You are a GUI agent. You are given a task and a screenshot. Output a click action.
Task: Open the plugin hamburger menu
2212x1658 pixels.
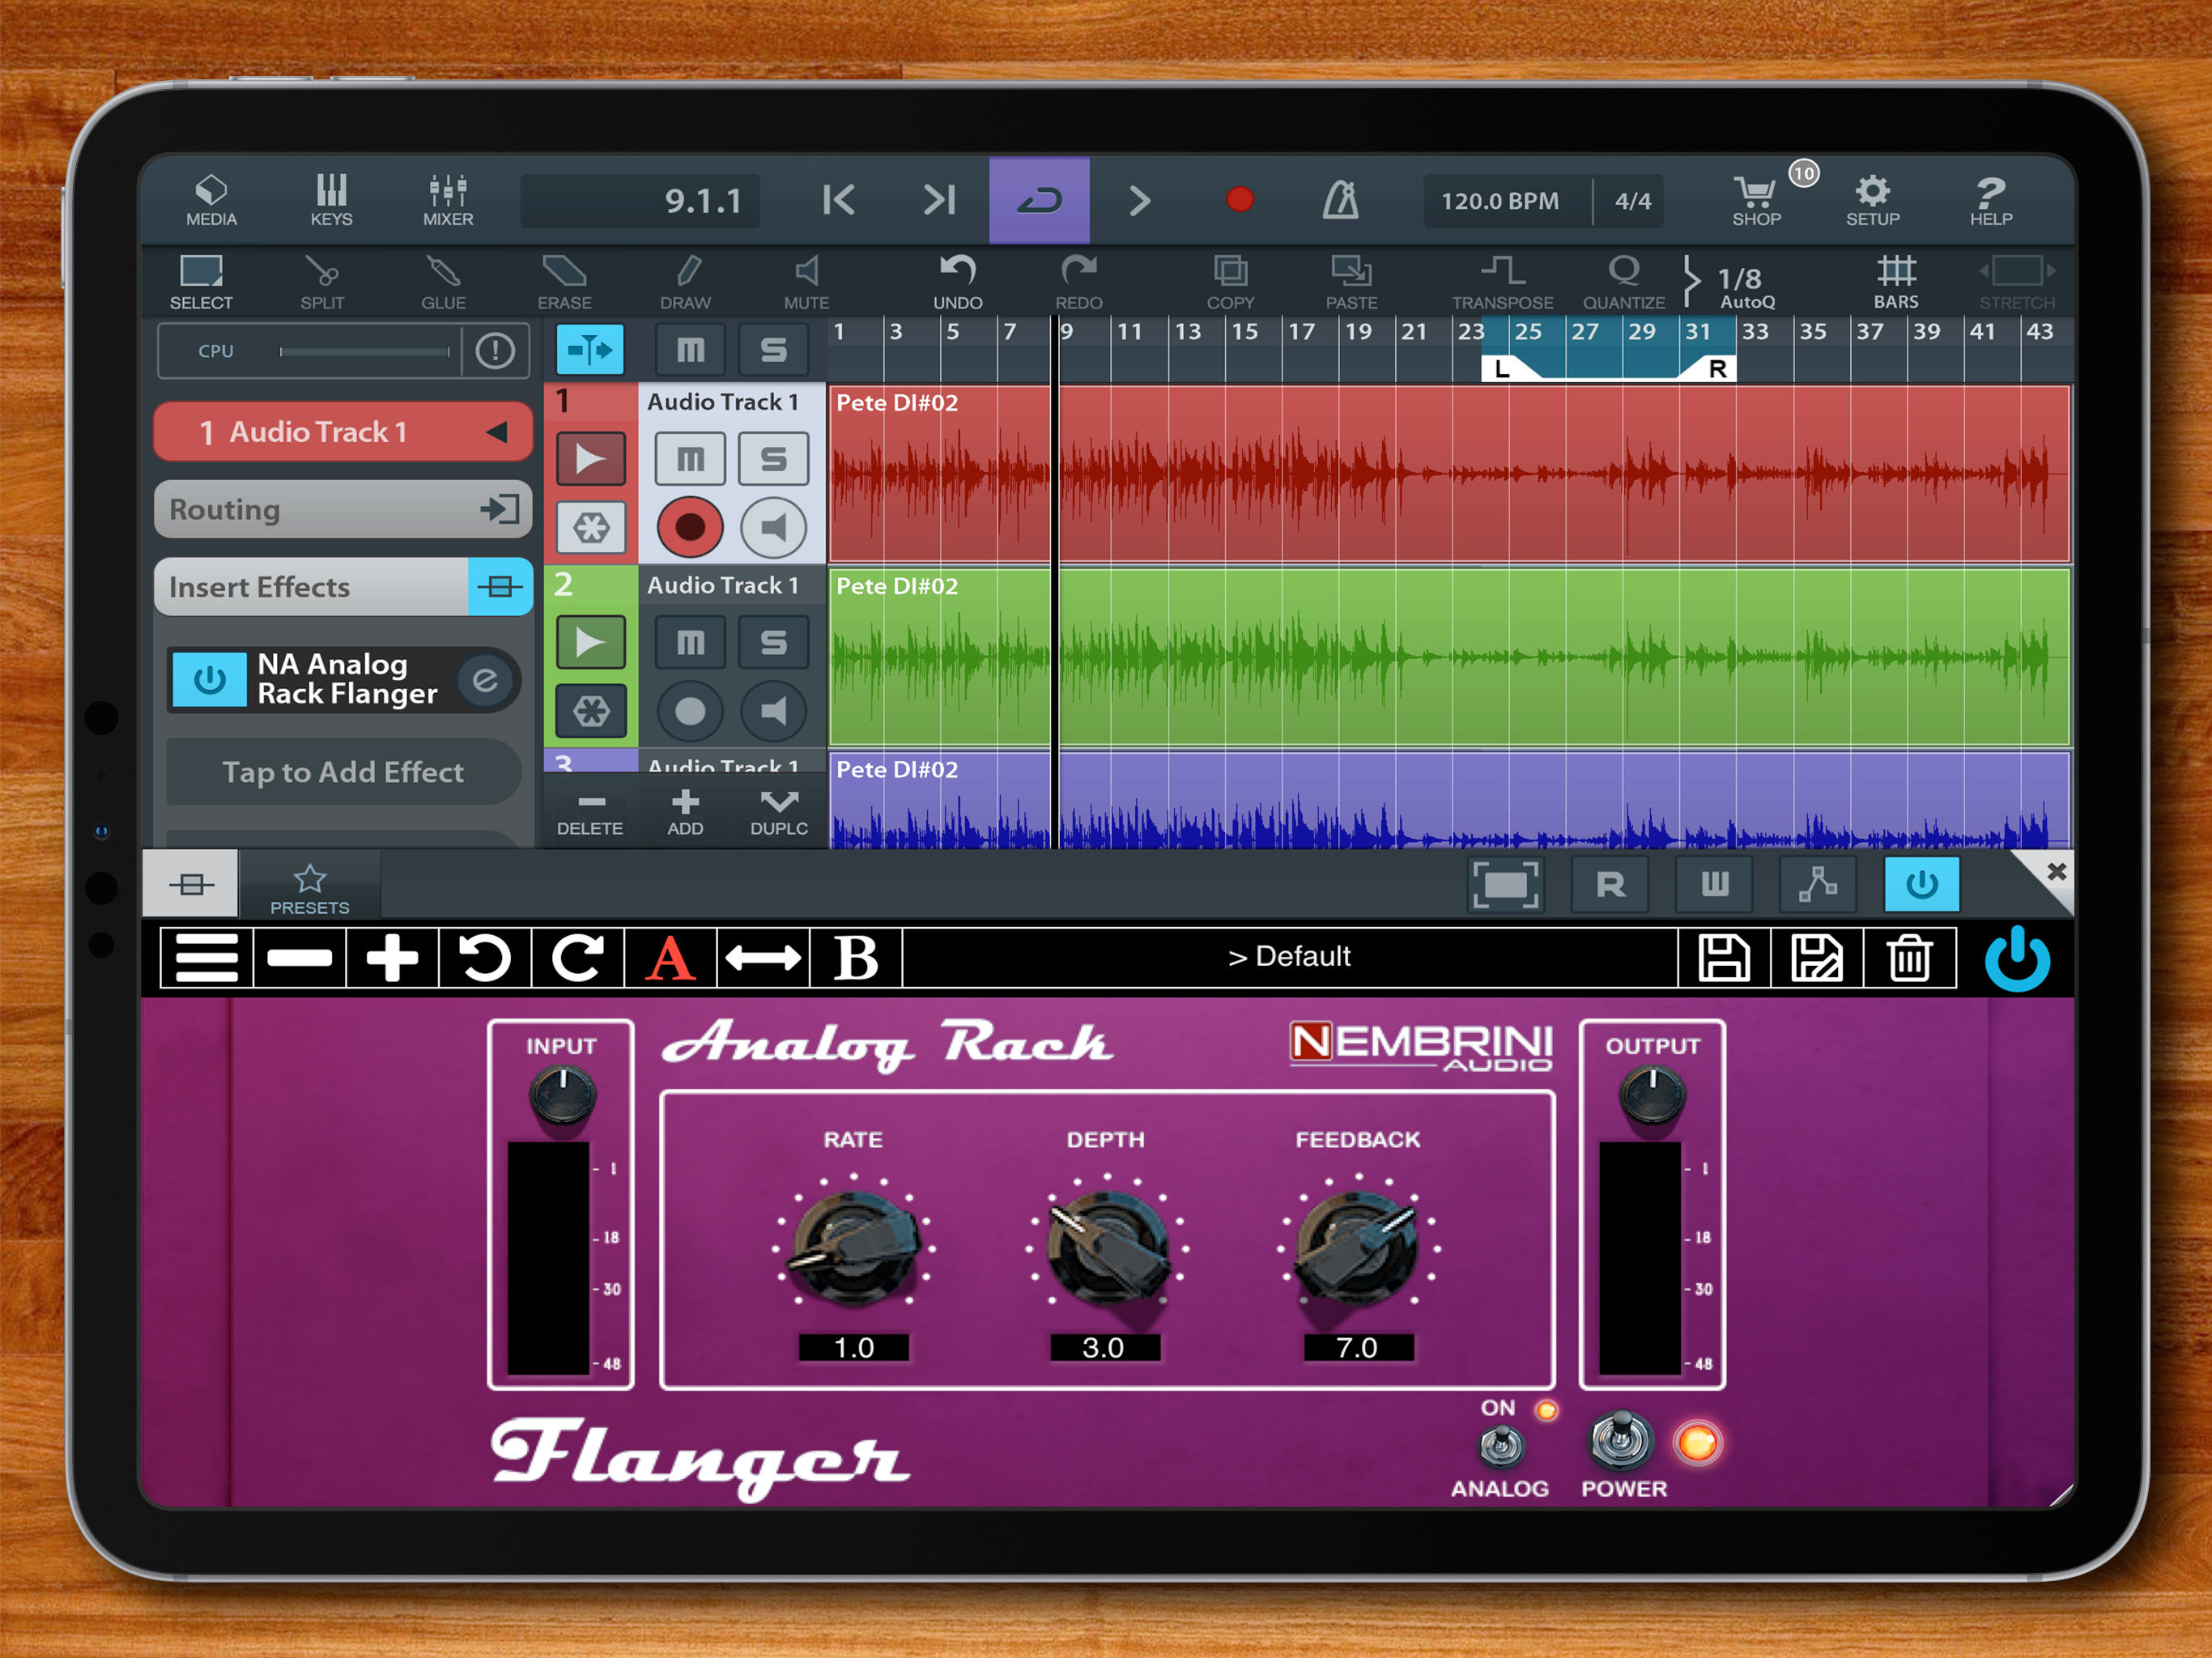pos(207,958)
